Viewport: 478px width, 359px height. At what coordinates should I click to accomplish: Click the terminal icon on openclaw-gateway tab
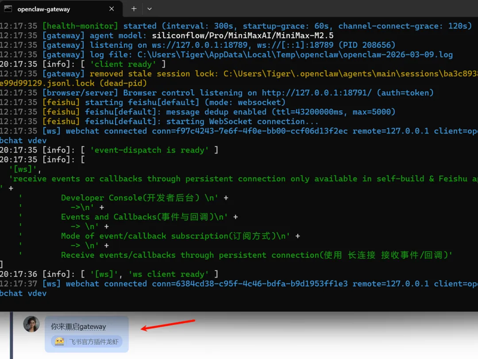pyautogui.click(x=8, y=9)
